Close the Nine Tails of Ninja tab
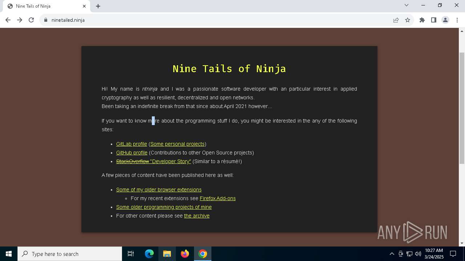 [84, 6]
